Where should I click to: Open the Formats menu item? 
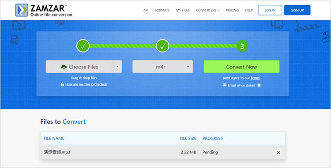[162, 10]
